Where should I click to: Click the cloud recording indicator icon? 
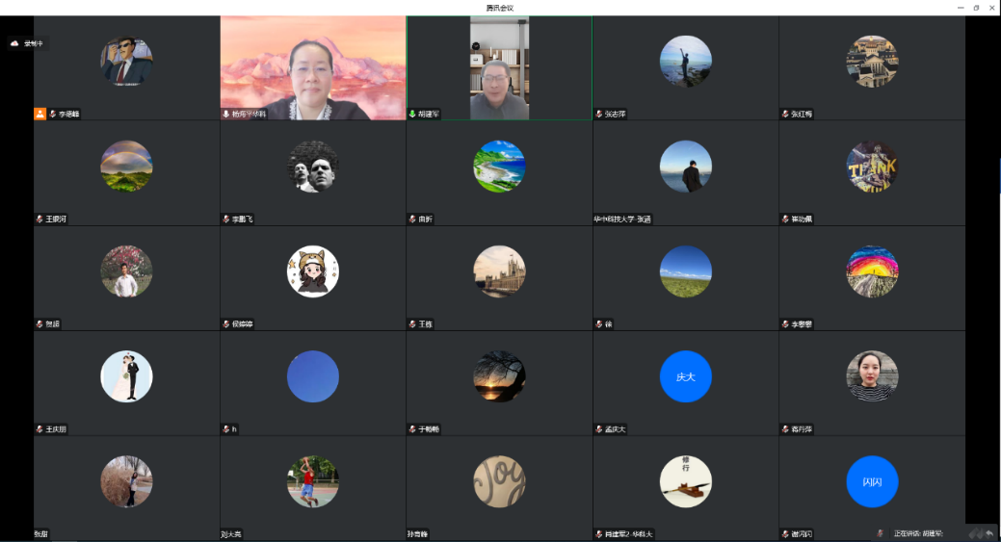(14, 43)
